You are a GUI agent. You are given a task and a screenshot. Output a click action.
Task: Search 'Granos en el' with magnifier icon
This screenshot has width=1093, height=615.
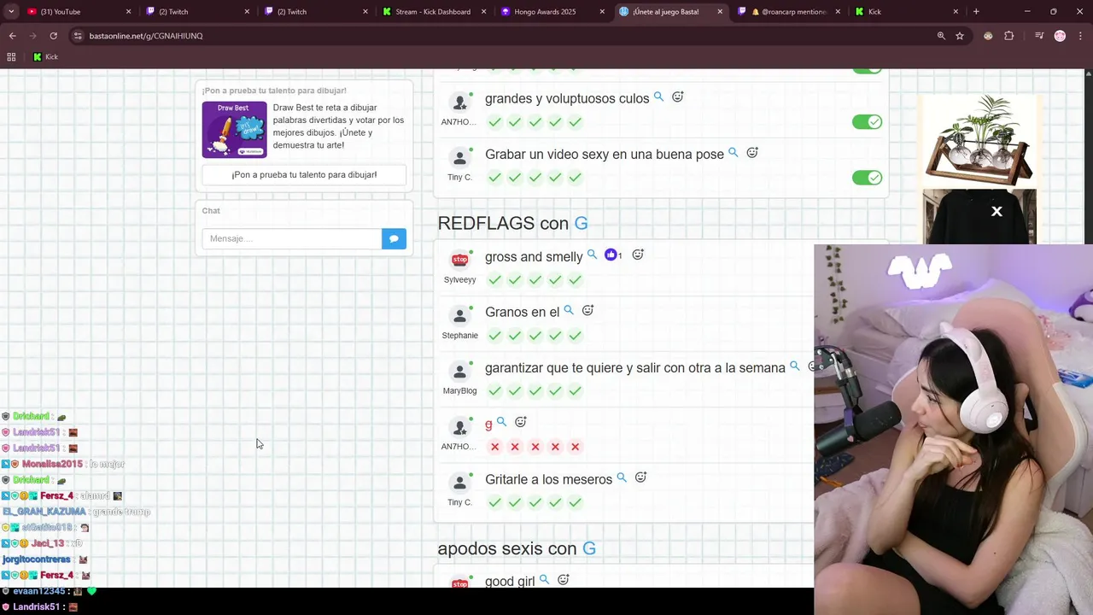(569, 311)
